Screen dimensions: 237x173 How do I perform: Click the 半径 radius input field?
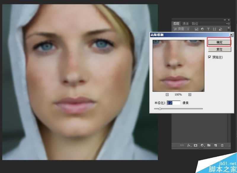174,103
